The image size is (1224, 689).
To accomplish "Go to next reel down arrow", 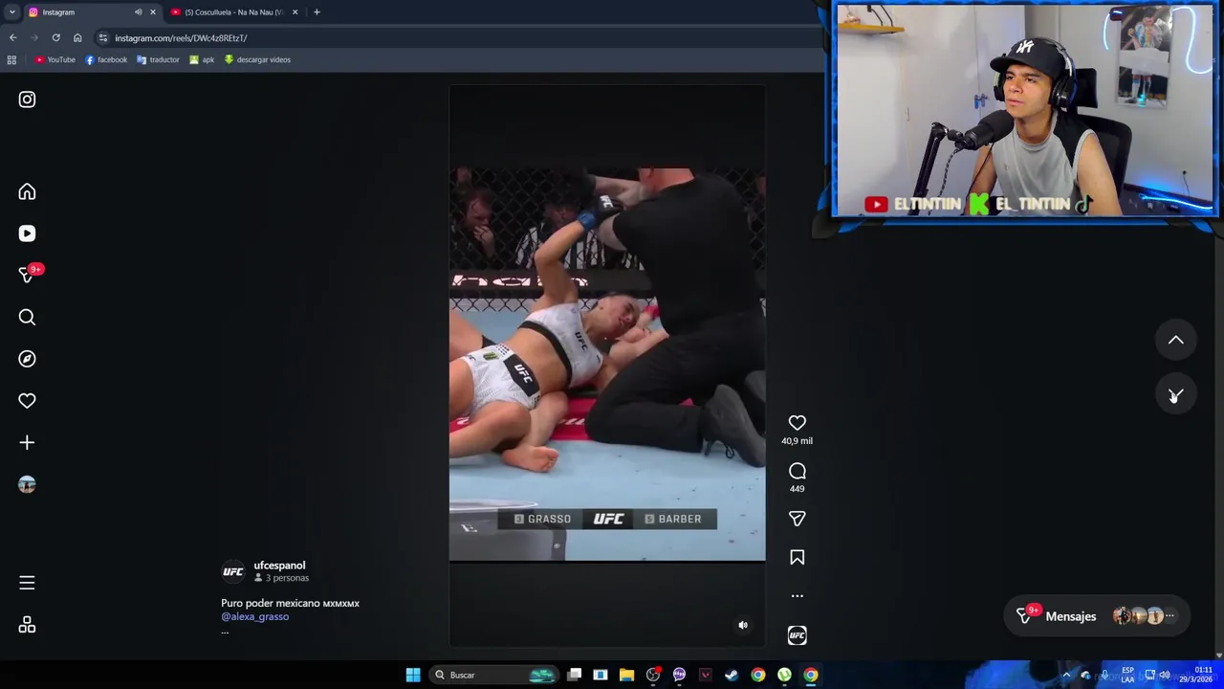I will pos(1175,394).
